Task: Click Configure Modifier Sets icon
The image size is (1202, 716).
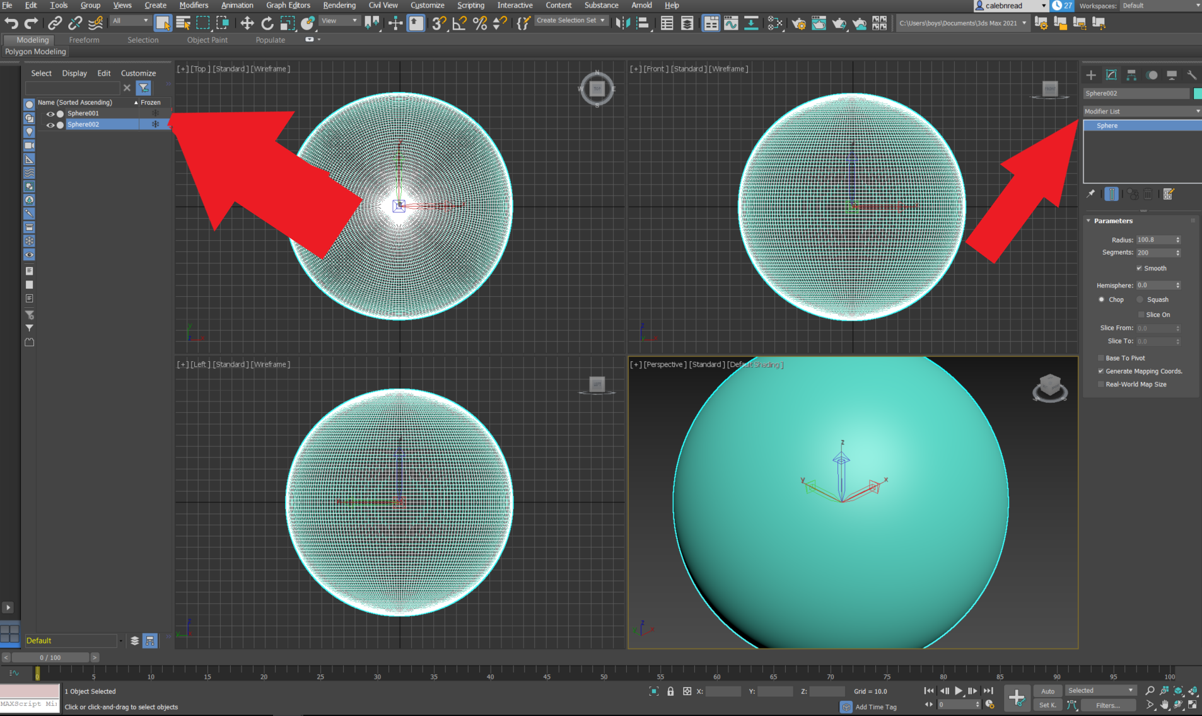Action: 1169,194
